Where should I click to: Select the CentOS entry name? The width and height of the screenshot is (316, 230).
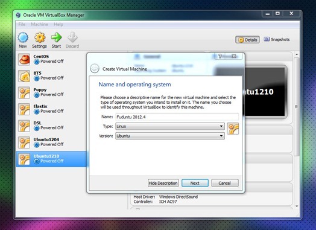pyautogui.click(x=41, y=57)
